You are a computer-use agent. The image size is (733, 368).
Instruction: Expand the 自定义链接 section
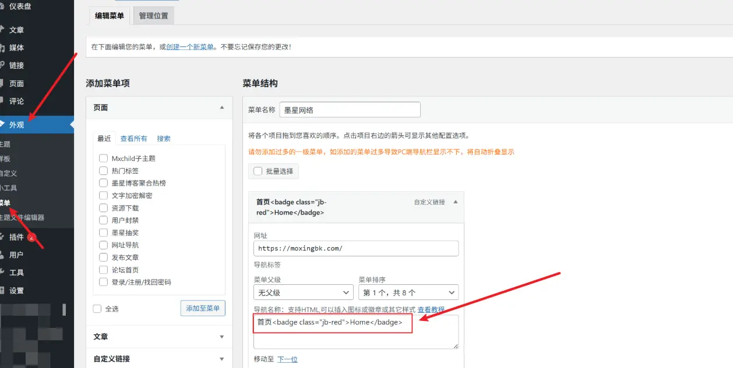pos(158,359)
